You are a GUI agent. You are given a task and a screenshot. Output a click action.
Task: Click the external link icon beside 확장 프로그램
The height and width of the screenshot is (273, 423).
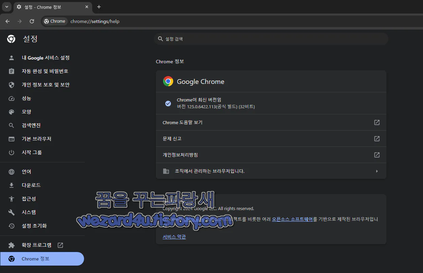click(60, 245)
